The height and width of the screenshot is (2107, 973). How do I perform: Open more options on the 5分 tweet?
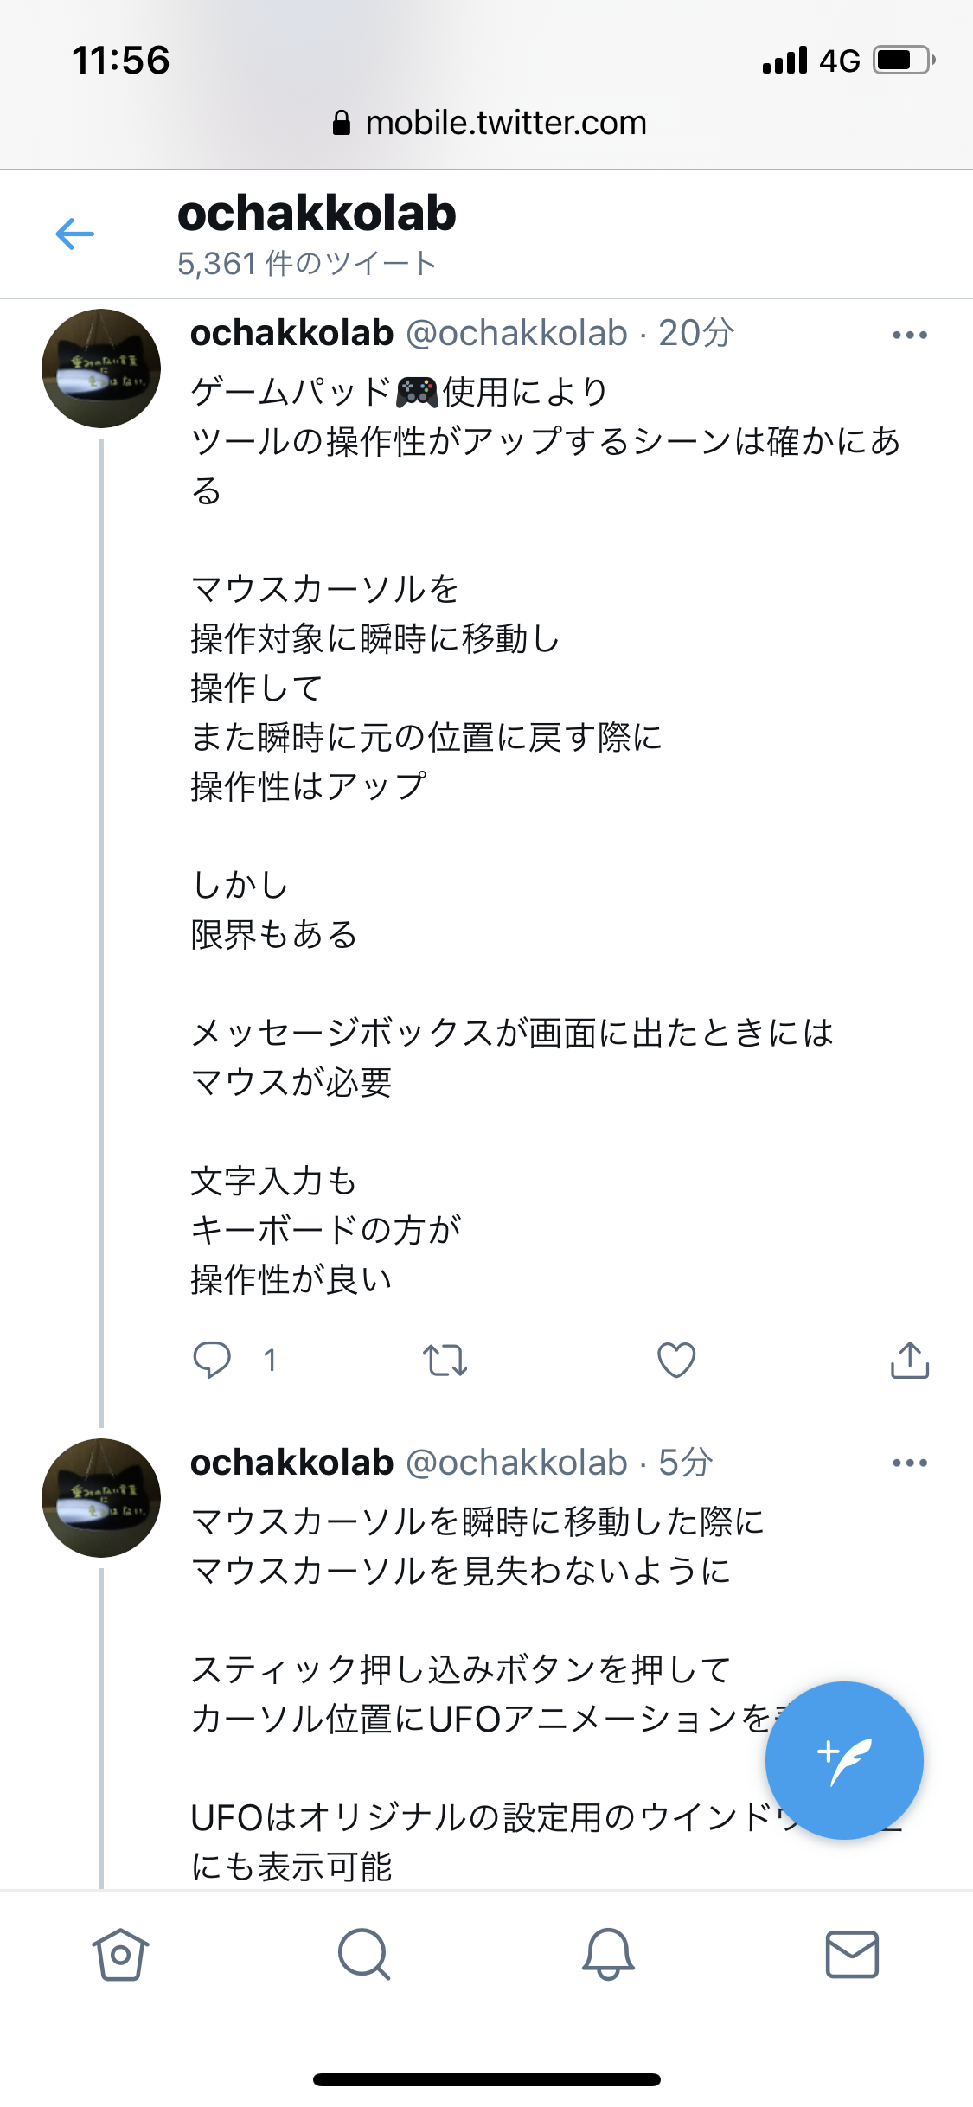[x=909, y=1463]
